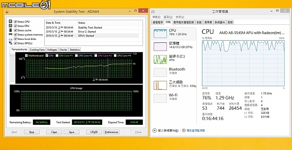Click the AIDA64 temperature graph area
The image size is (292, 150).
point(79,68)
